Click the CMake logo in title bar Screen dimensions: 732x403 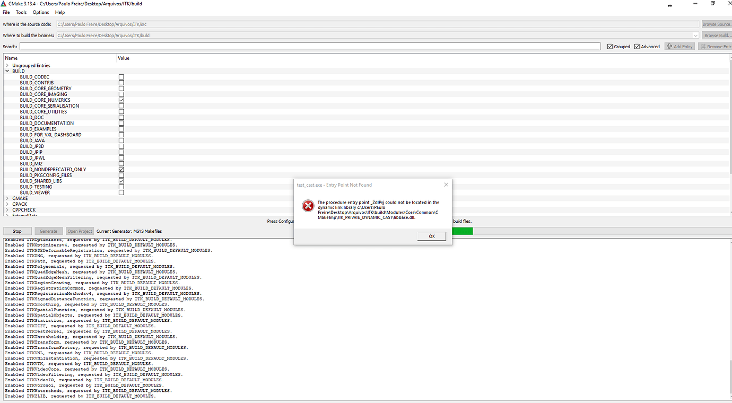(x=4, y=4)
